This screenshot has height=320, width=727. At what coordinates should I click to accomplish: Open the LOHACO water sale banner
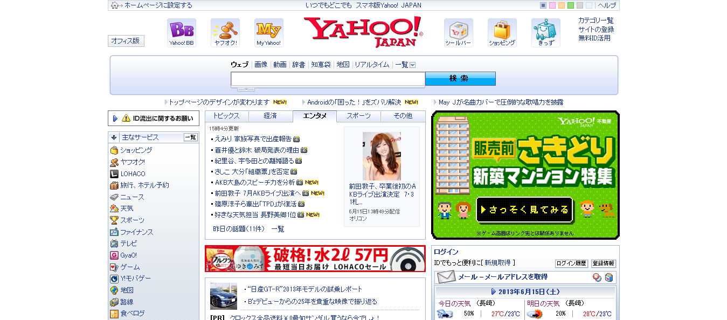(315, 259)
